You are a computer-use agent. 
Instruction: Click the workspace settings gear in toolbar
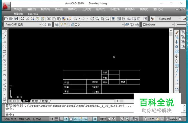pos(44,24)
